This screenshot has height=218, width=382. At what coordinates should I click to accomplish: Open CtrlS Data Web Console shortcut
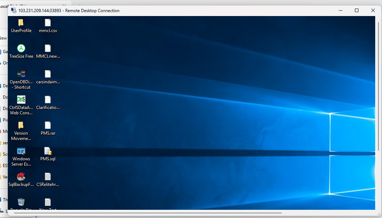pos(21,100)
